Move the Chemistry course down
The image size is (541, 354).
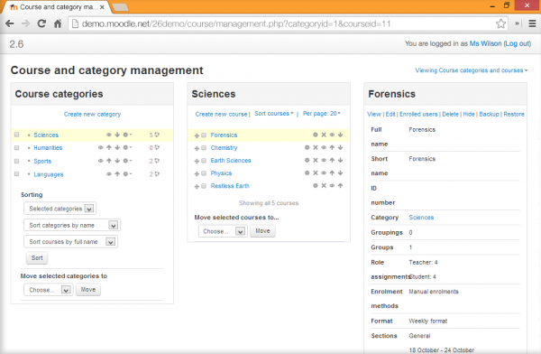click(340, 147)
